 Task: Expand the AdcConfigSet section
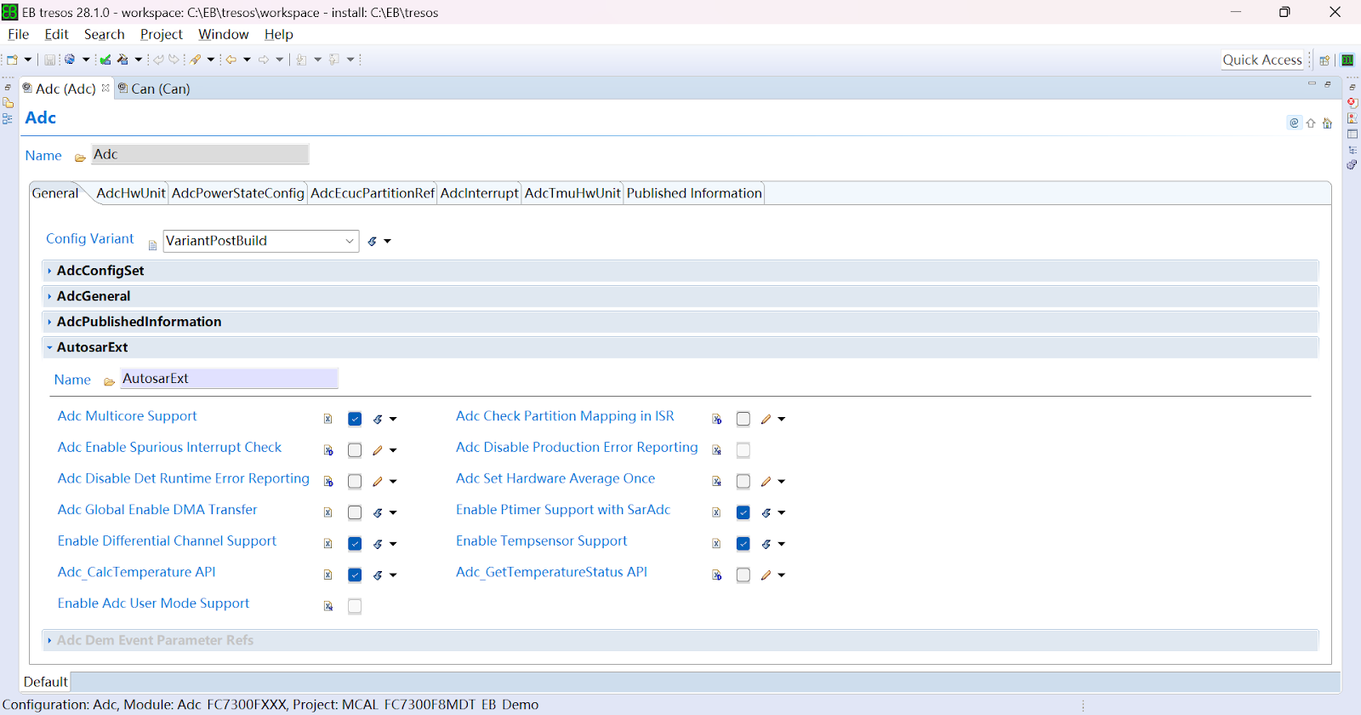pos(49,271)
